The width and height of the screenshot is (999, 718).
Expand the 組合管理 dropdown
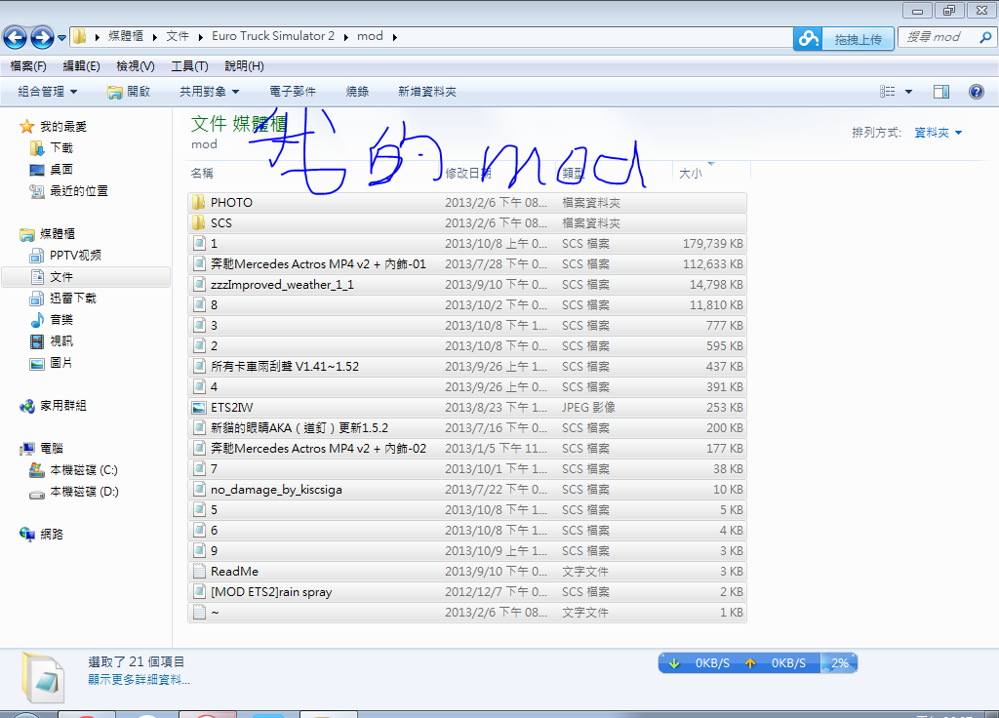pos(47,92)
